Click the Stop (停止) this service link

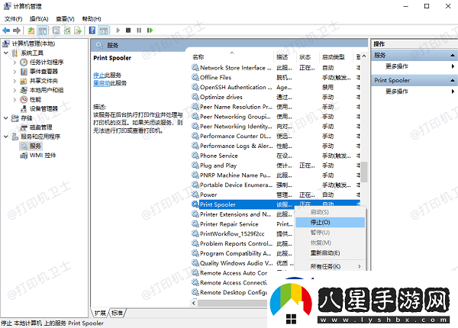point(98,76)
